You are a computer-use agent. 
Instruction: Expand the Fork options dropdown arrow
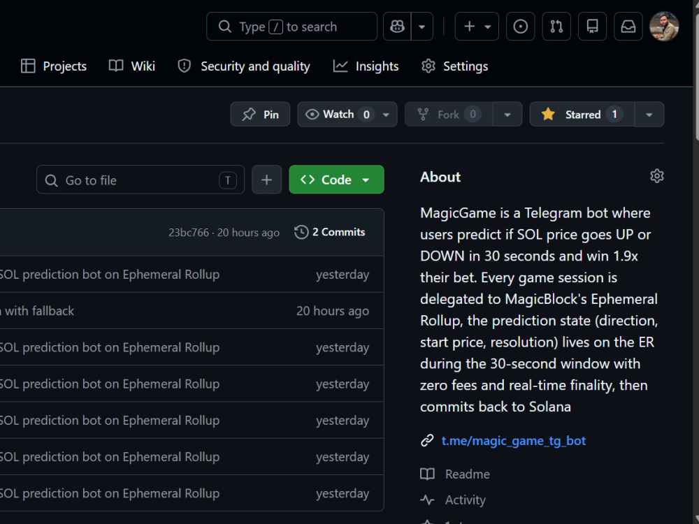(x=507, y=115)
